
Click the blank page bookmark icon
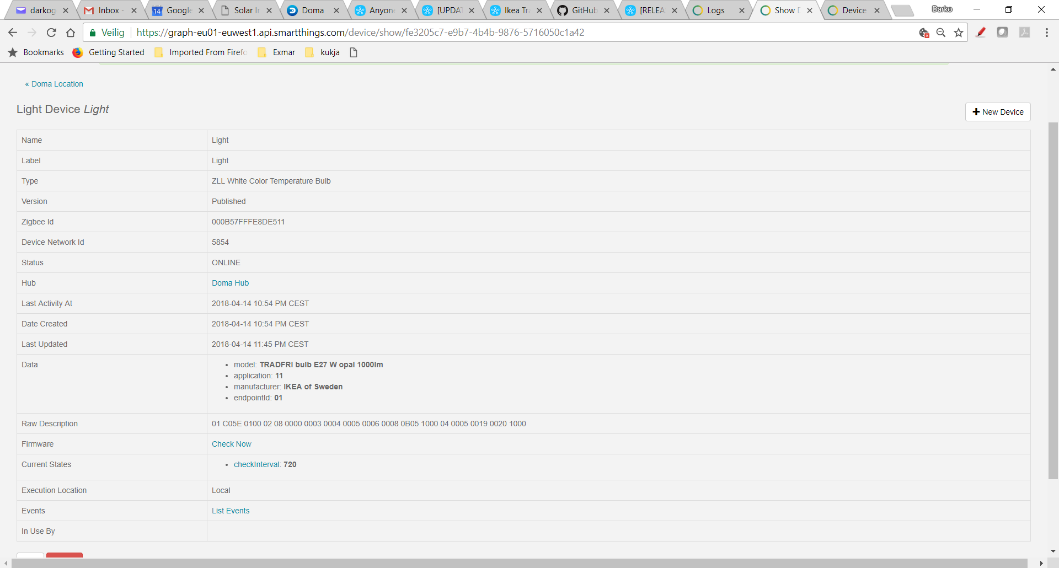[354, 52]
